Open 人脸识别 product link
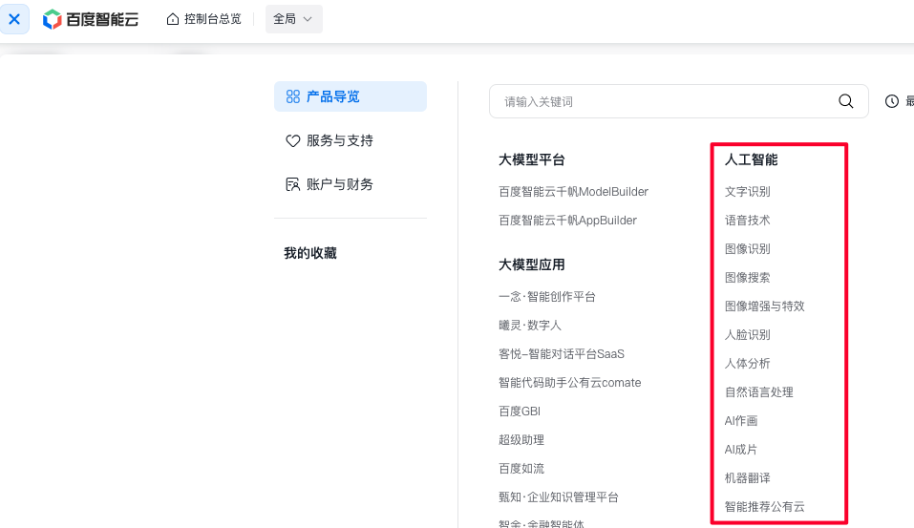Viewport: 914px width, 528px height. pyautogui.click(x=747, y=335)
